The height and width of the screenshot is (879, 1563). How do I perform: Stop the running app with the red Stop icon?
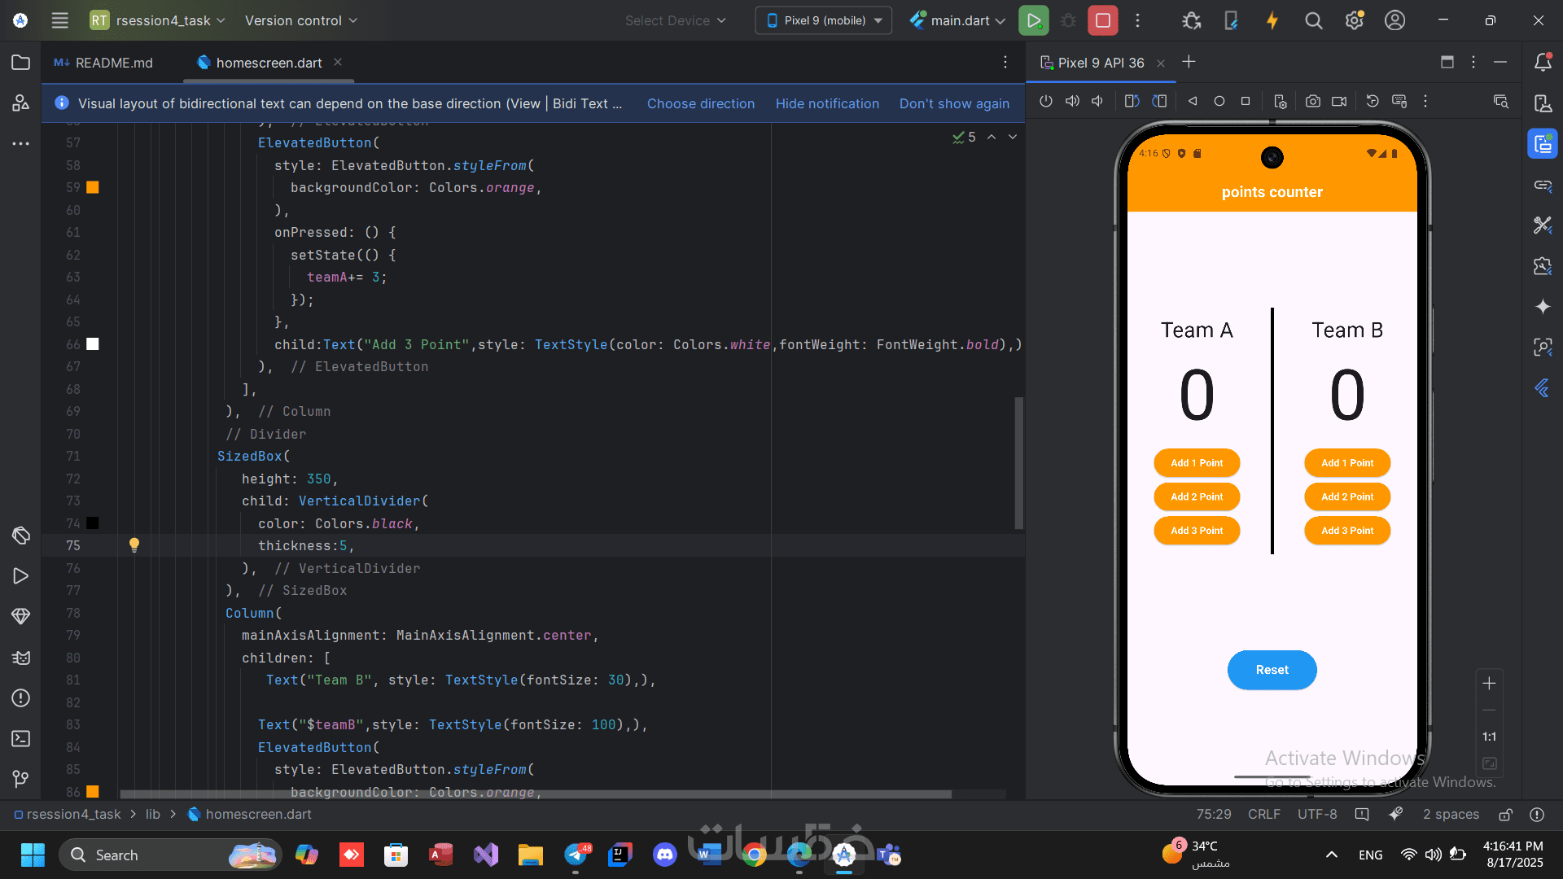1102,20
